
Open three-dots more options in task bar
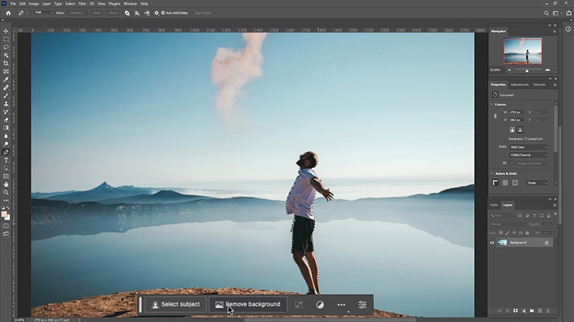click(341, 304)
